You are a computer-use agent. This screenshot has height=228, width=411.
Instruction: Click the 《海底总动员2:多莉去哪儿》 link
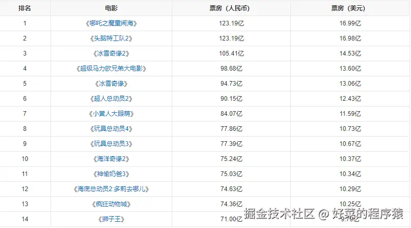[x=111, y=189]
